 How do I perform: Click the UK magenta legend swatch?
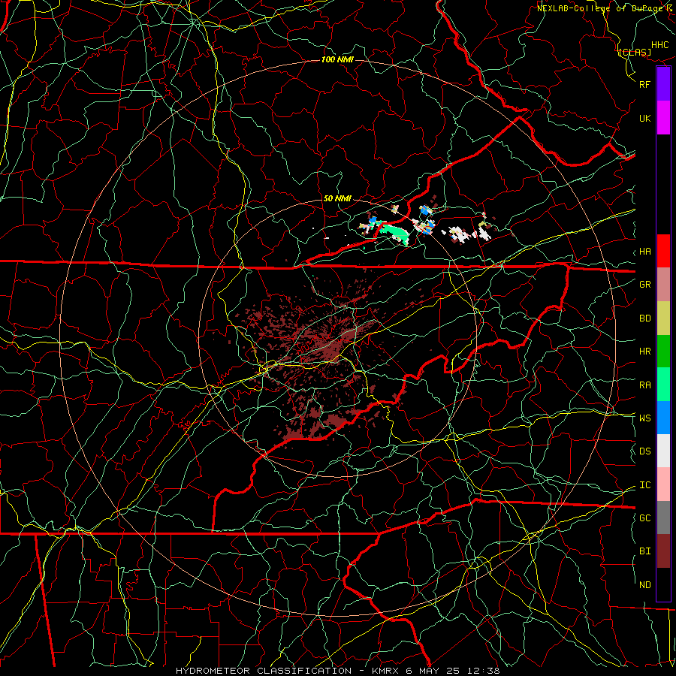[x=663, y=118]
